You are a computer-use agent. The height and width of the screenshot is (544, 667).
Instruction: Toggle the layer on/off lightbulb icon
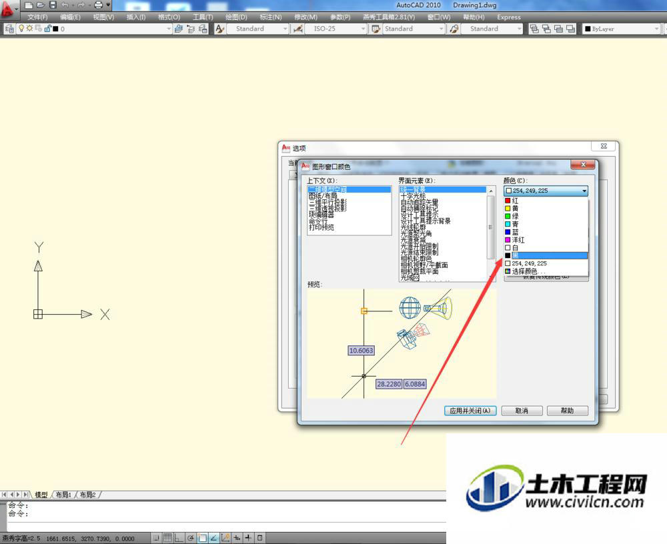pos(21,29)
